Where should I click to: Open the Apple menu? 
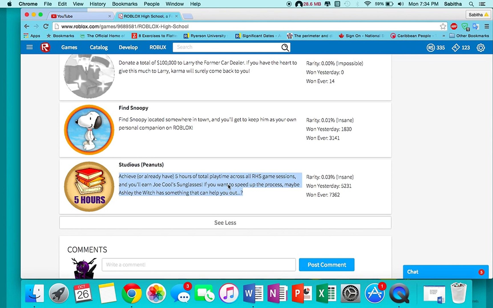tap(9, 4)
